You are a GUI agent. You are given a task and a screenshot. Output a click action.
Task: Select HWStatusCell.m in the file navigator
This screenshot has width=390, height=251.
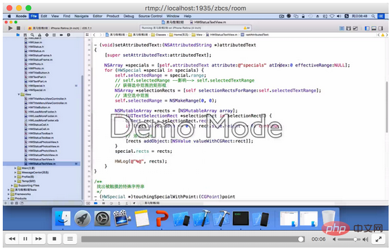coord(39,129)
